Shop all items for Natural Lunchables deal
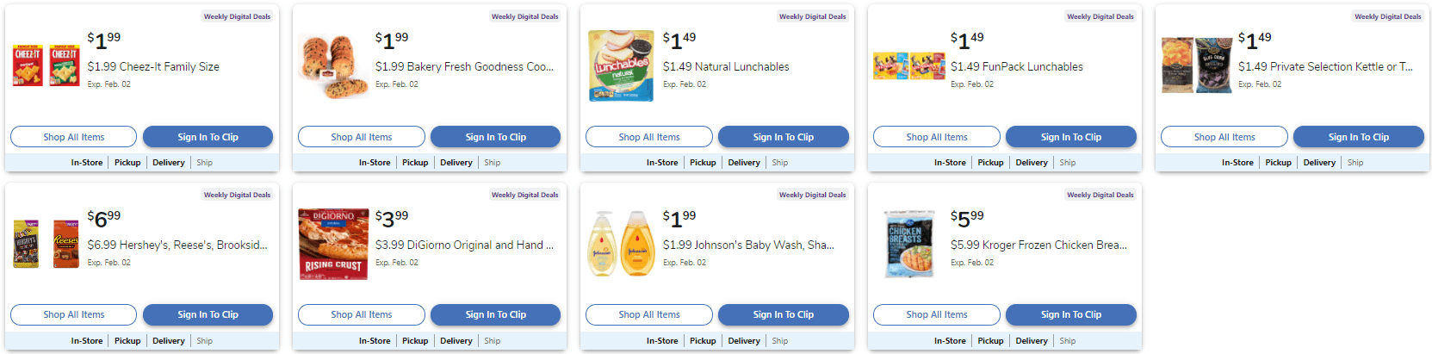The image size is (1432, 354). point(648,137)
